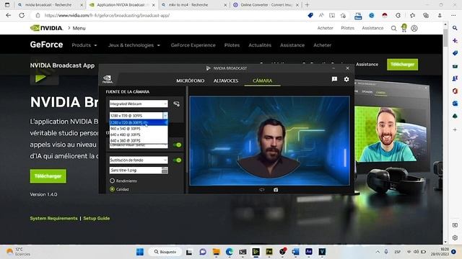
Task: Open the Office icon in Edge sidebar
Action: (455, 91)
